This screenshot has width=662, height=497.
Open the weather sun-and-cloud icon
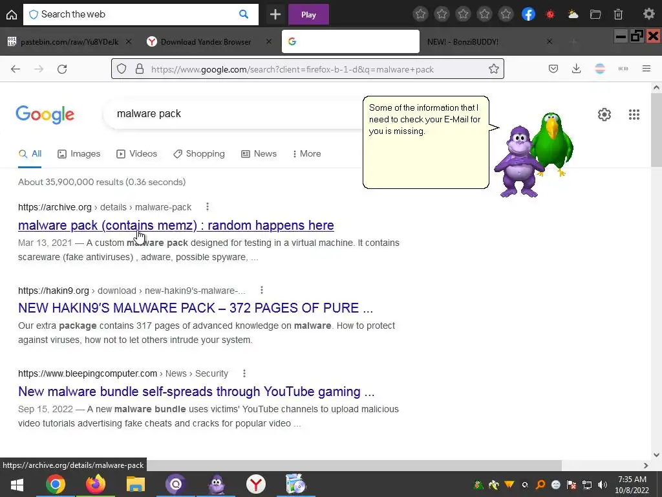click(x=573, y=14)
